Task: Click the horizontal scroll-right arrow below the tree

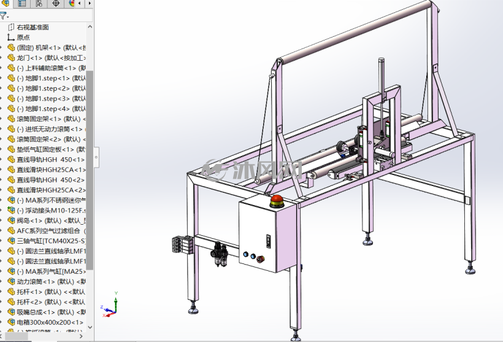Action: tap(81, 336)
